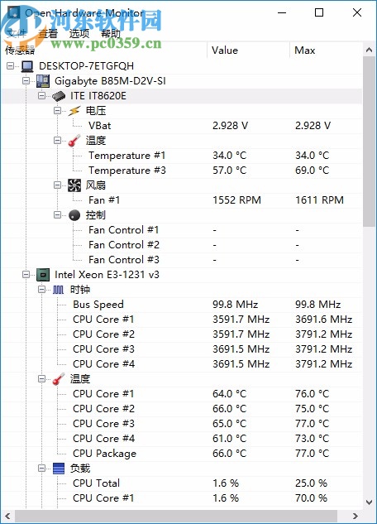Select CPU Core #3 clock row showing 3691.5 MHz
This screenshot has height=524, width=377.
click(182, 349)
